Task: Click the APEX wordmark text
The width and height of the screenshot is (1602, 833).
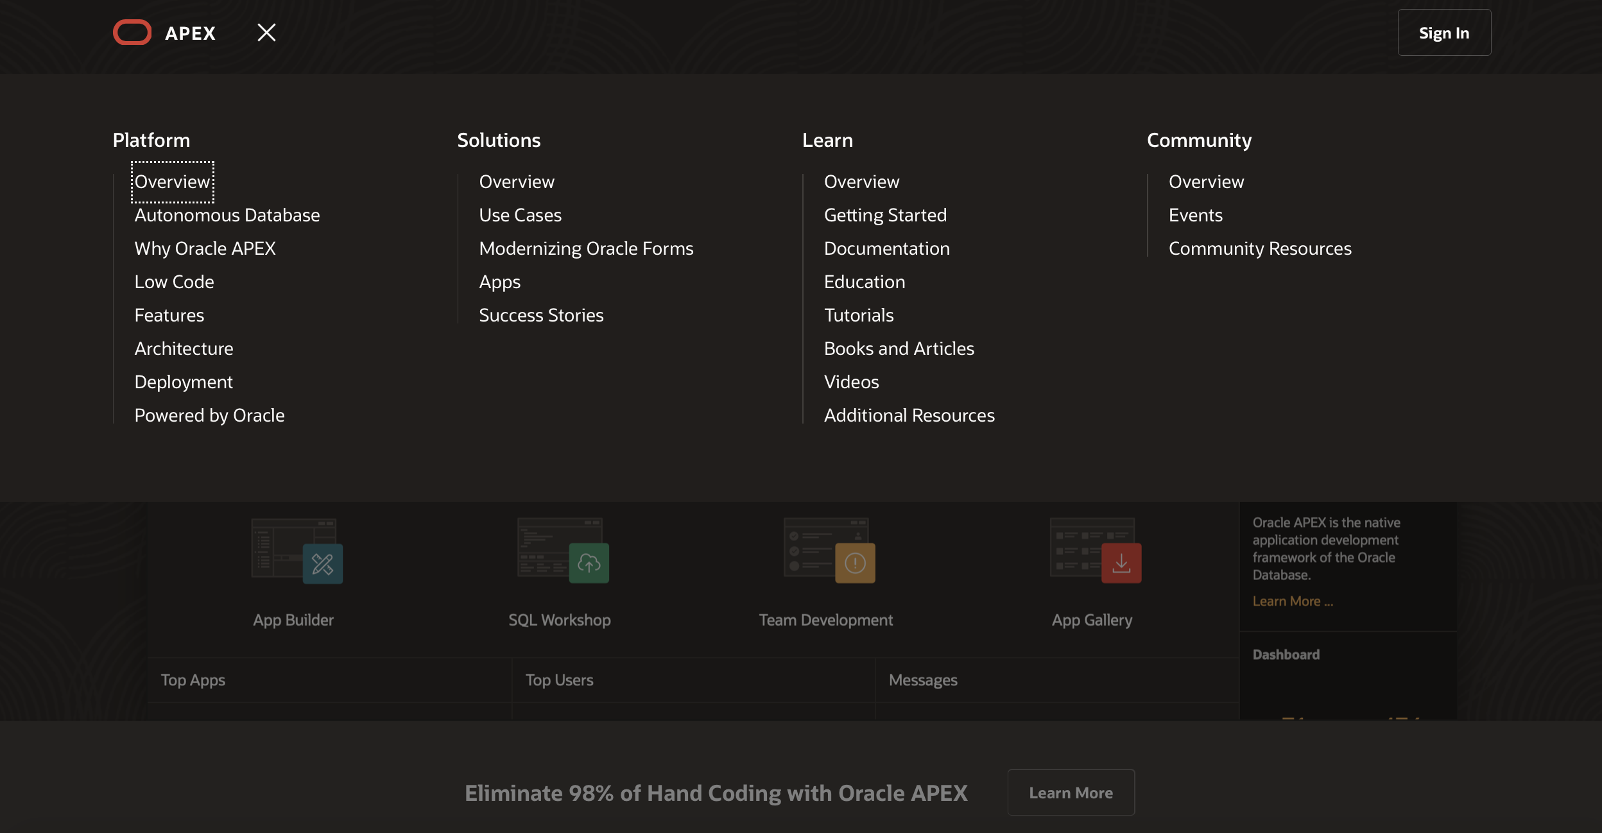Action: point(190,33)
